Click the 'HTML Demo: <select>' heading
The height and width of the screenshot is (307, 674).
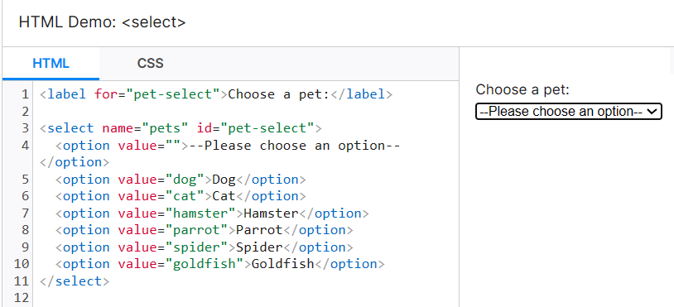[103, 22]
